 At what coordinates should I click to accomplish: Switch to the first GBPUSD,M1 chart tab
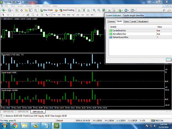(8, 112)
